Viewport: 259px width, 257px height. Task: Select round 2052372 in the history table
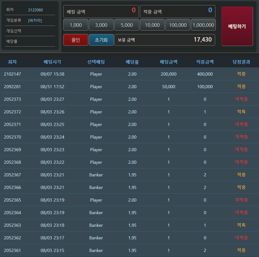[12, 112]
